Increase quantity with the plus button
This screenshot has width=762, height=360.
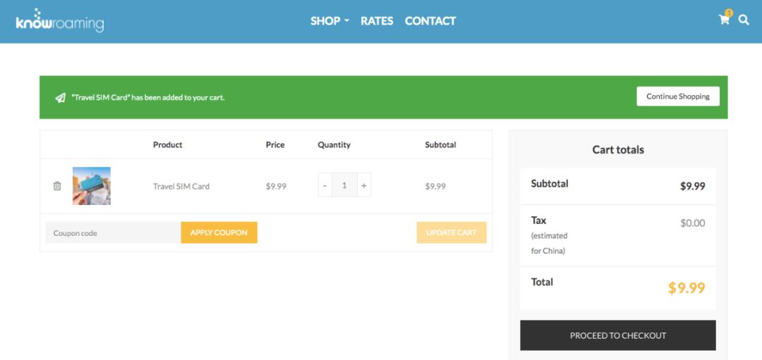(364, 185)
